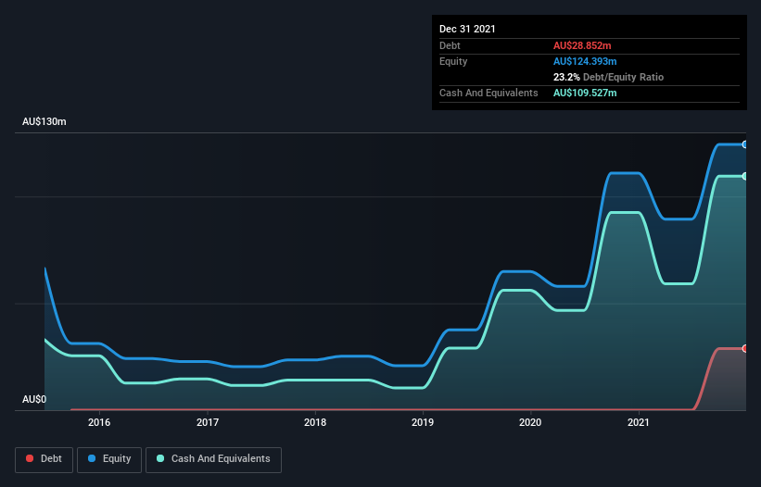This screenshot has width=761, height=487.
Task: Select the red Debt endpoint marker
Action: pos(745,348)
